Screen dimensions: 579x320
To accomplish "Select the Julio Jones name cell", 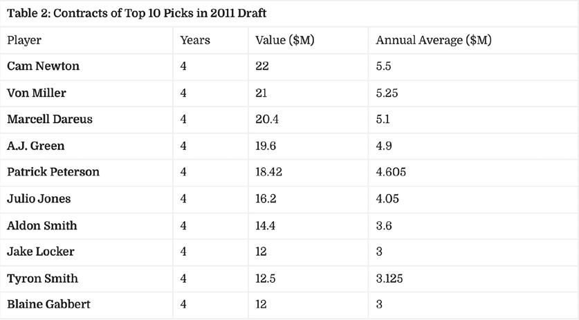I will tap(39, 199).
